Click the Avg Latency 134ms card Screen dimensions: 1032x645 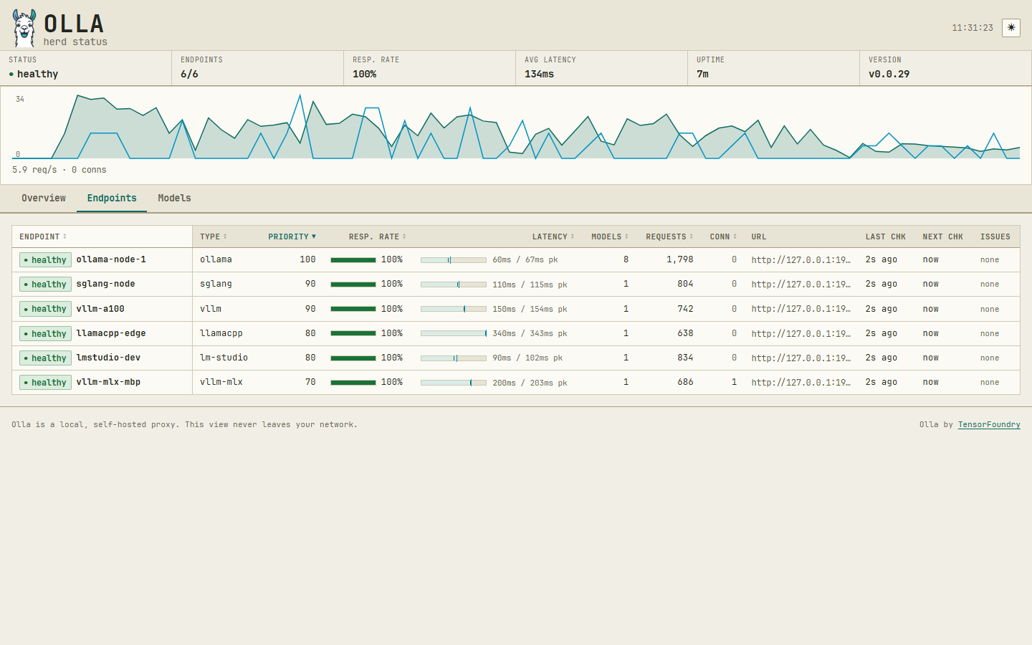tap(601, 68)
